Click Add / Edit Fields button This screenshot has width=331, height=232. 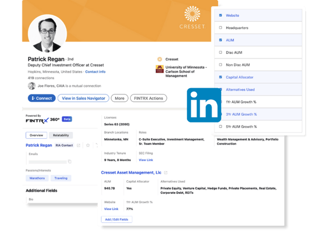coord(117,219)
